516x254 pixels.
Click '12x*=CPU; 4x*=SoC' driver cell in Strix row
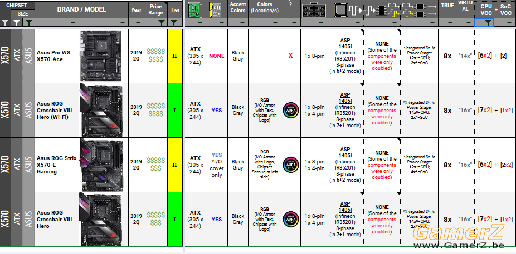(x=420, y=165)
